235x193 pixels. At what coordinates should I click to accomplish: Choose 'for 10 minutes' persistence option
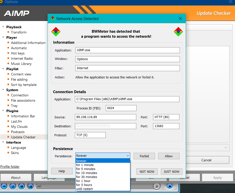point(103,173)
